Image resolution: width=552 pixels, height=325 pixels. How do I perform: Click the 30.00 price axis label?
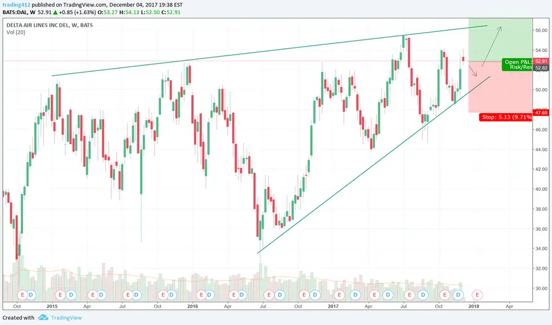[541, 288]
